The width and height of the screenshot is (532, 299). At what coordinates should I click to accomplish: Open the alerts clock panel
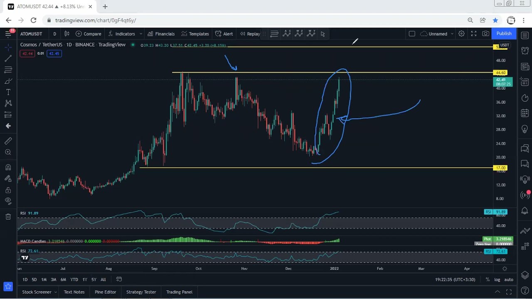pos(525,51)
